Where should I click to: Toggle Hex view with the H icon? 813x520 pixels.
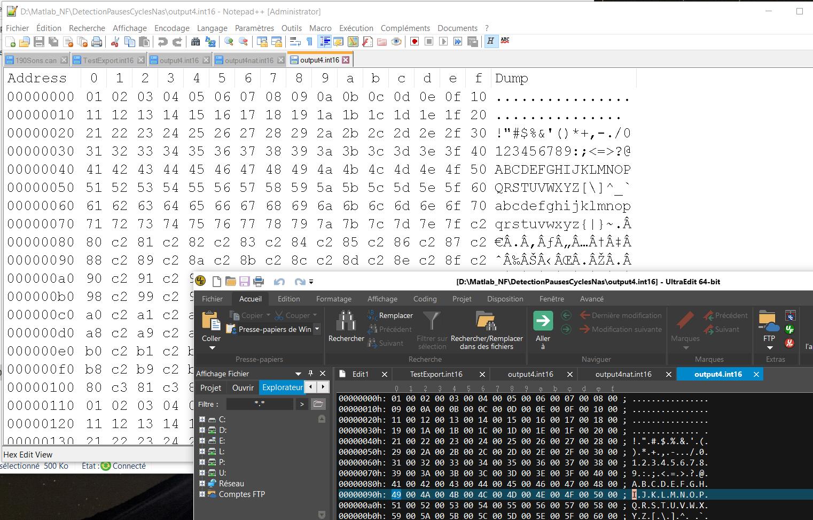pos(490,42)
